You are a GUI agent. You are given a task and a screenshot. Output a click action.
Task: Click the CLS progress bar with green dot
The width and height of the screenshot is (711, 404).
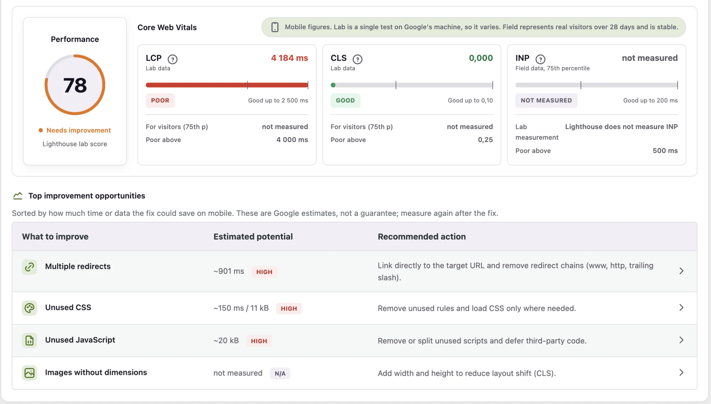coord(412,85)
